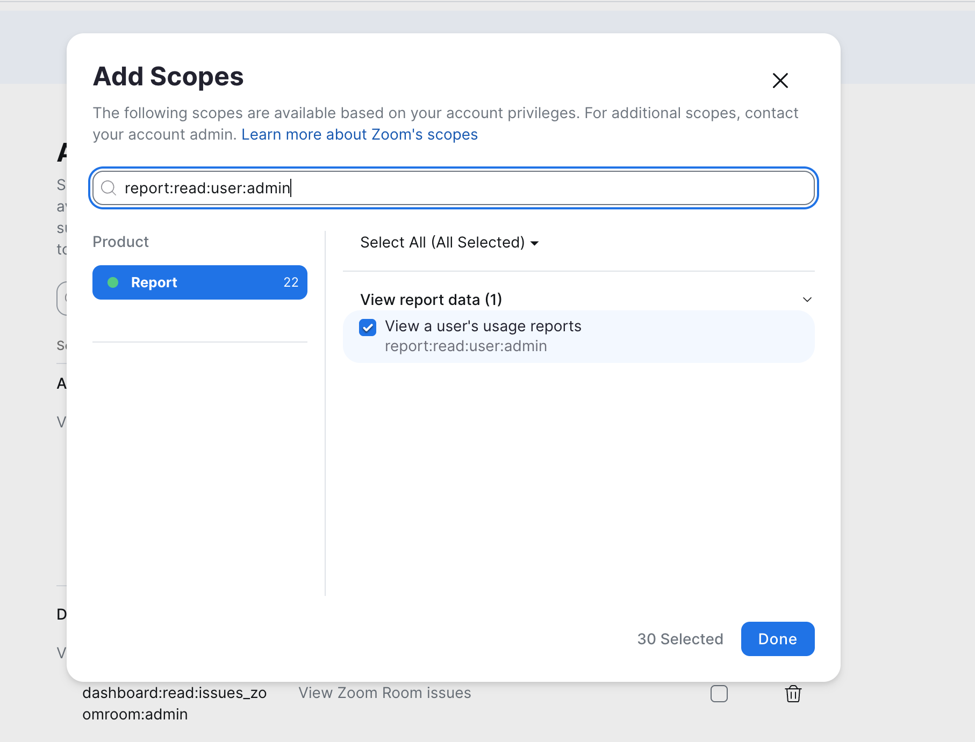Delete the dashboard:read:issues_zoomroom:admin scope row
This screenshot has width=975, height=742.
click(793, 694)
